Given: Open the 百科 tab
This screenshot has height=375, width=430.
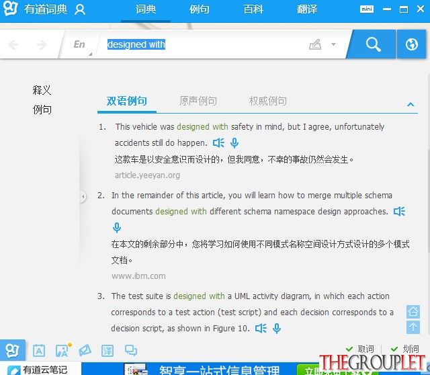Looking at the screenshot, I should 253,9.
